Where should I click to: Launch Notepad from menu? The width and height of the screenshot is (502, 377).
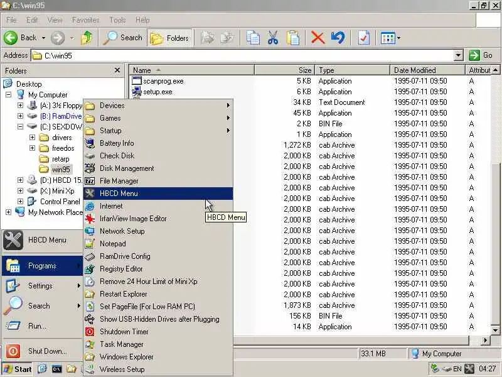pos(158,244)
